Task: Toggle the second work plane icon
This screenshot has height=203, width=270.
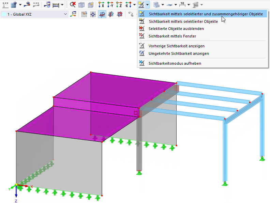Action: pos(111,14)
